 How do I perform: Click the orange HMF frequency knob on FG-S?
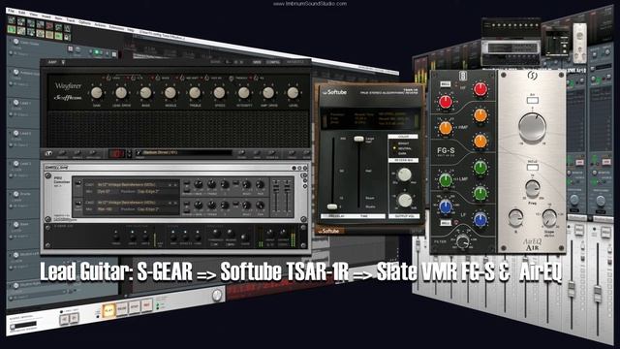click(446, 128)
